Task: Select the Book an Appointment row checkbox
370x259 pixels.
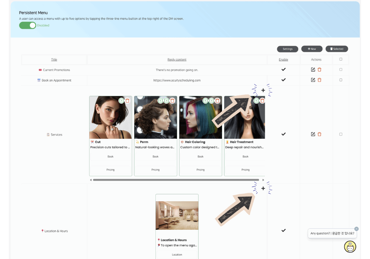Action: (341, 80)
